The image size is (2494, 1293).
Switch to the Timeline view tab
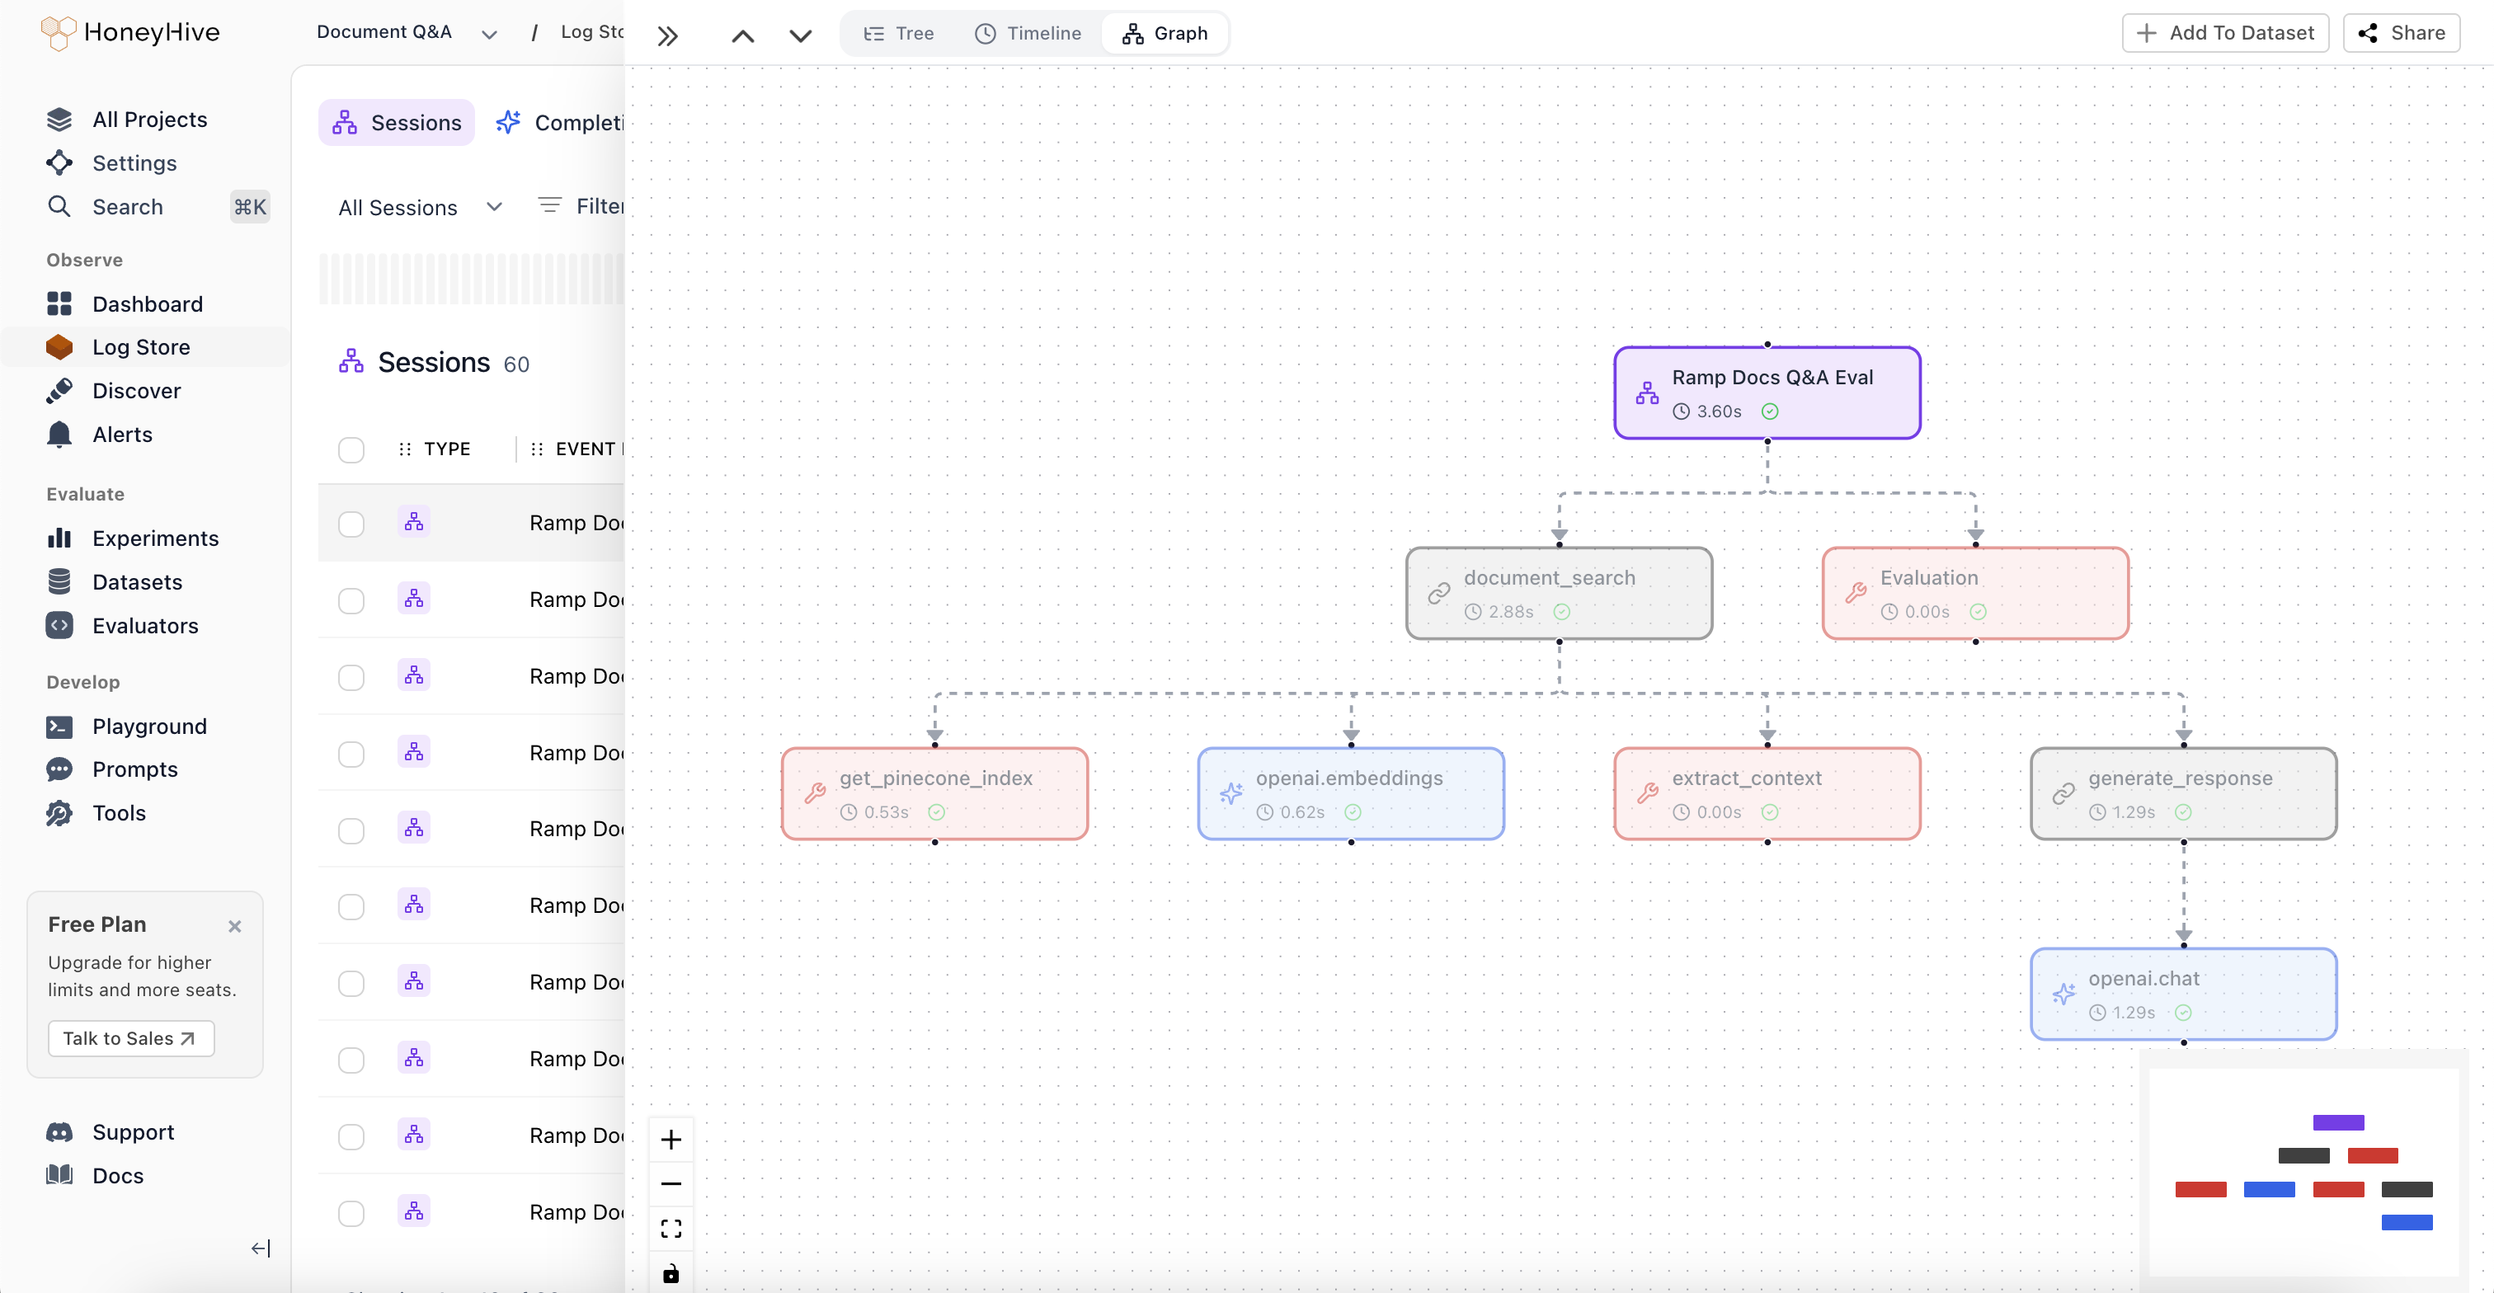[1028, 33]
